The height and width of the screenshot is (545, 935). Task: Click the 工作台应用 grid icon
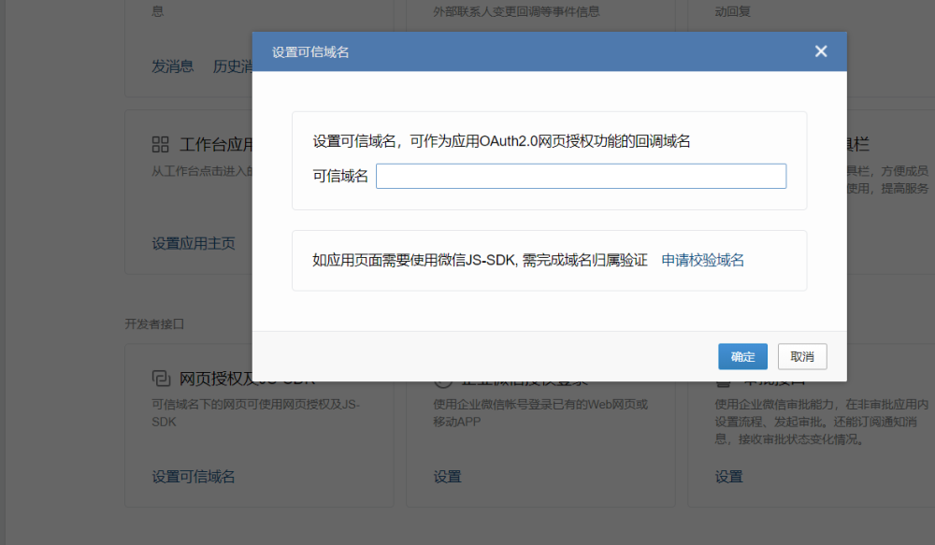[160, 145]
